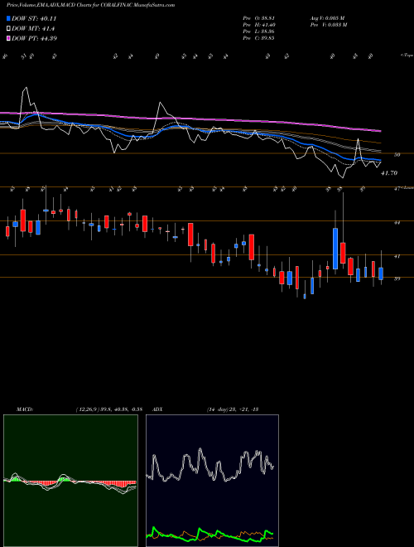Open the dark blue ADX chart panel
The image size is (414, 547).
pyautogui.click(x=212, y=481)
